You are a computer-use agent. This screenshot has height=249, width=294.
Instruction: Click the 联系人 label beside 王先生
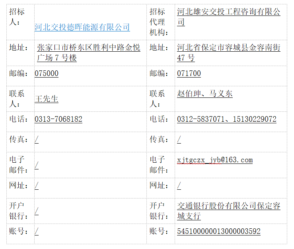pos(17,99)
